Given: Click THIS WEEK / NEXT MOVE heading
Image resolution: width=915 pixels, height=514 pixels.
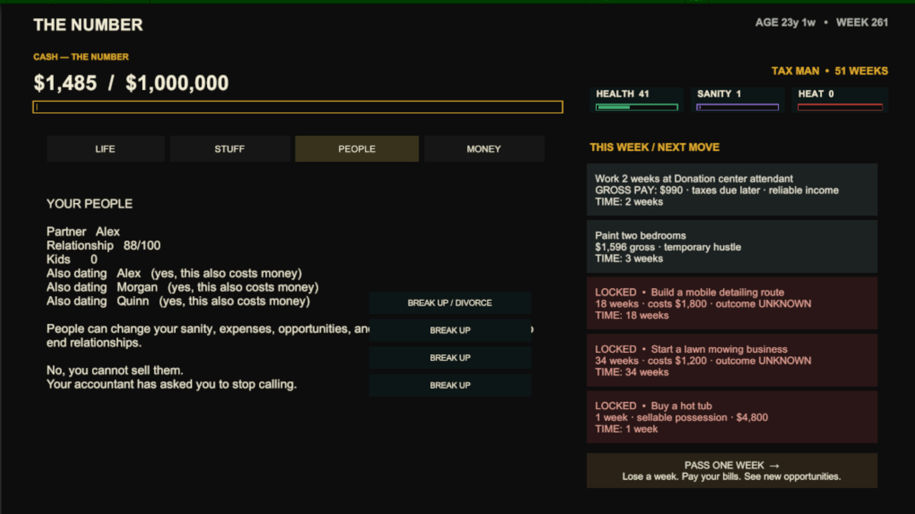Looking at the screenshot, I should point(655,148).
